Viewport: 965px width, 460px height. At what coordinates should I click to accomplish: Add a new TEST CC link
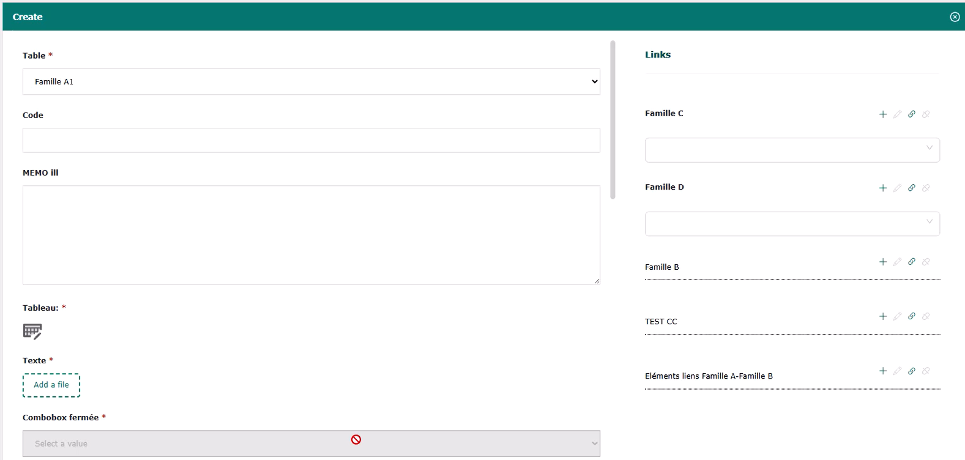click(882, 316)
